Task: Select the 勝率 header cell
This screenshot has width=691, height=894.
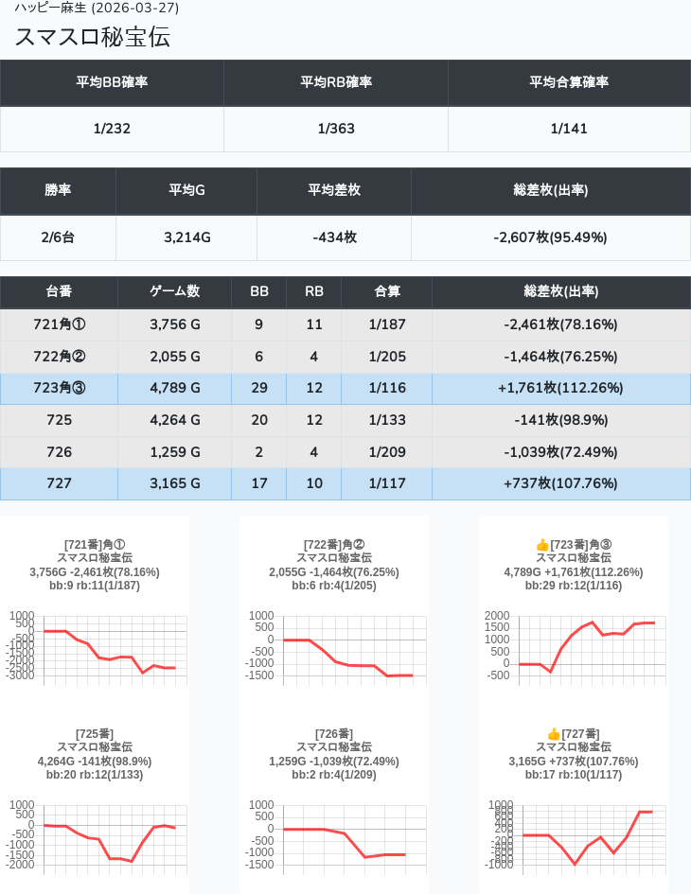Action: (58, 190)
